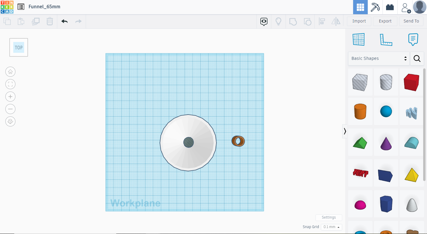Click the Home view button

coord(10,72)
